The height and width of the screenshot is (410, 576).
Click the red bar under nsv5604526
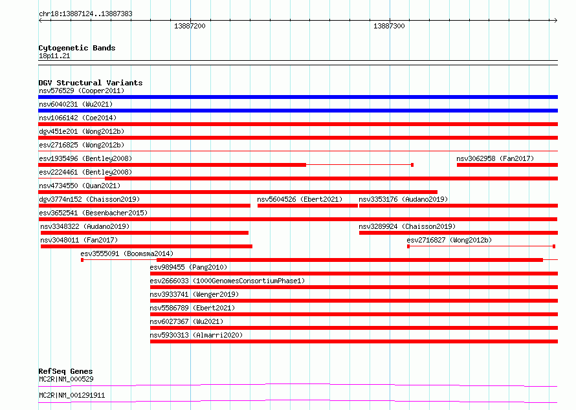[x=307, y=206]
